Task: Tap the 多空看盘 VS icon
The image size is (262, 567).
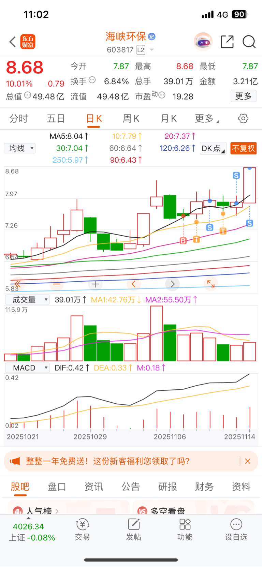Action: 142,511
